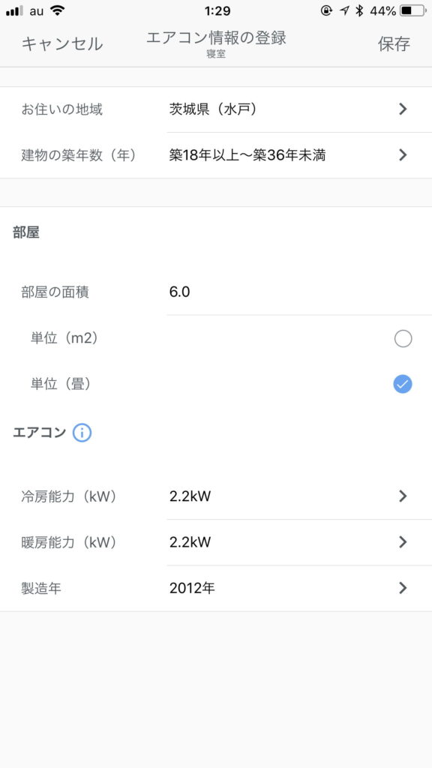The image size is (432, 768).
Task: Tap the 2012年 manufacturing year value
Action: coord(192,588)
